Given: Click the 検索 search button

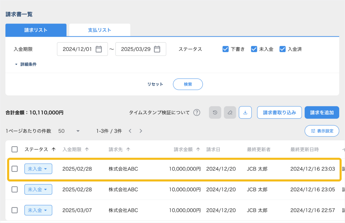Looking at the screenshot, I should click(x=188, y=84).
